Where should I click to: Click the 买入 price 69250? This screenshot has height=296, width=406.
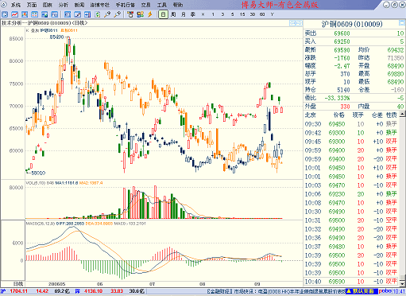(x=342, y=41)
